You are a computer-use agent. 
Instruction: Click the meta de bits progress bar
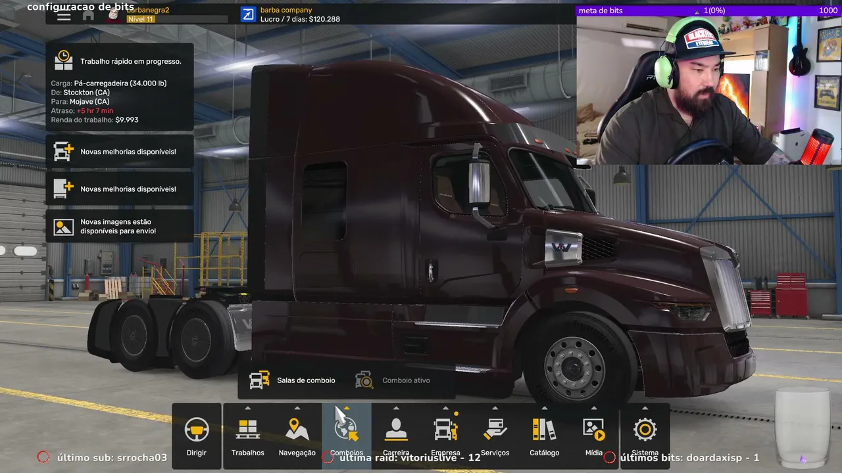pyautogui.click(x=708, y=11)
